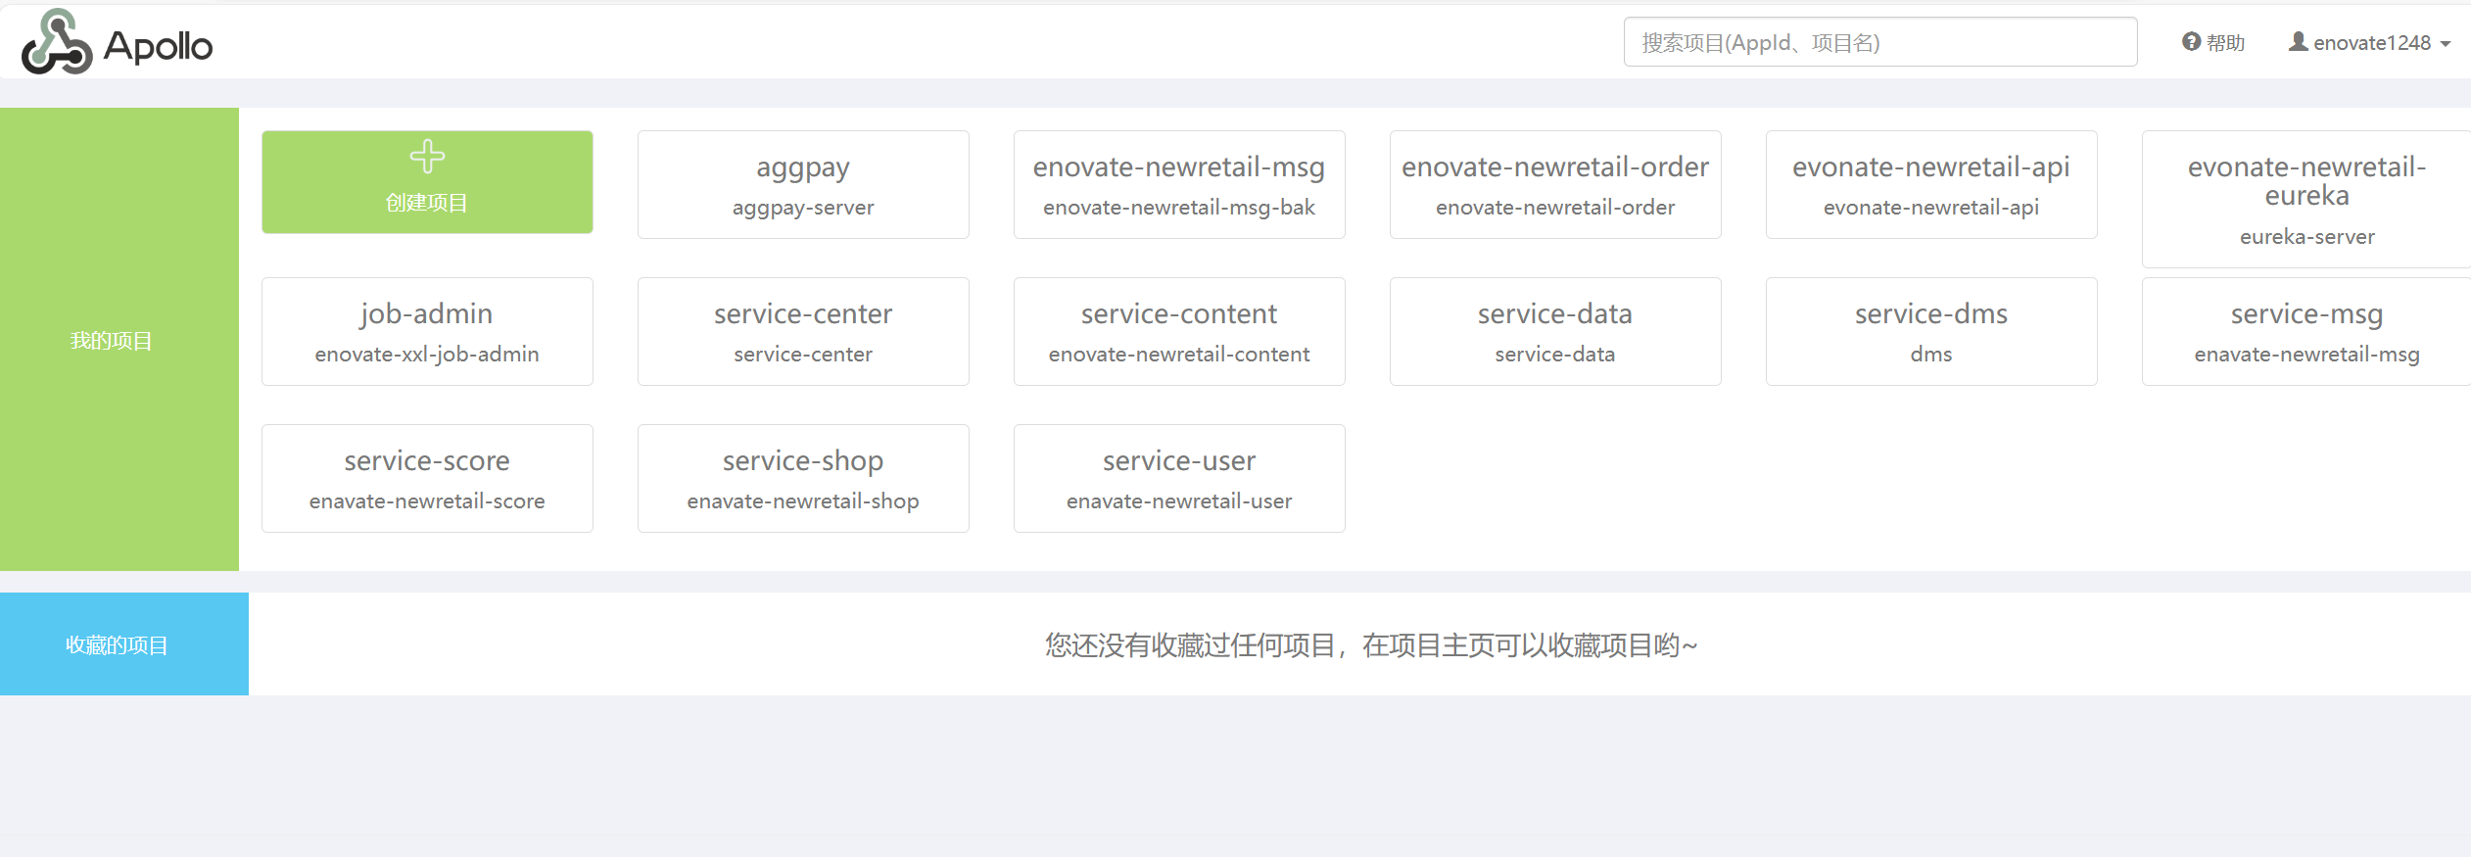This screenshot has width=2471, height=857.
Task: Open the service-content project card
Action: click(1179, 331)
